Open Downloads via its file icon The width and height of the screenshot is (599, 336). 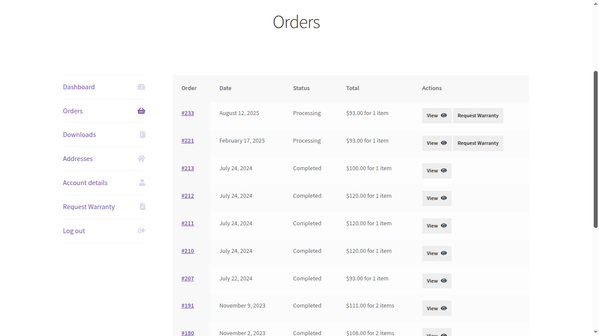pos(142,134)
